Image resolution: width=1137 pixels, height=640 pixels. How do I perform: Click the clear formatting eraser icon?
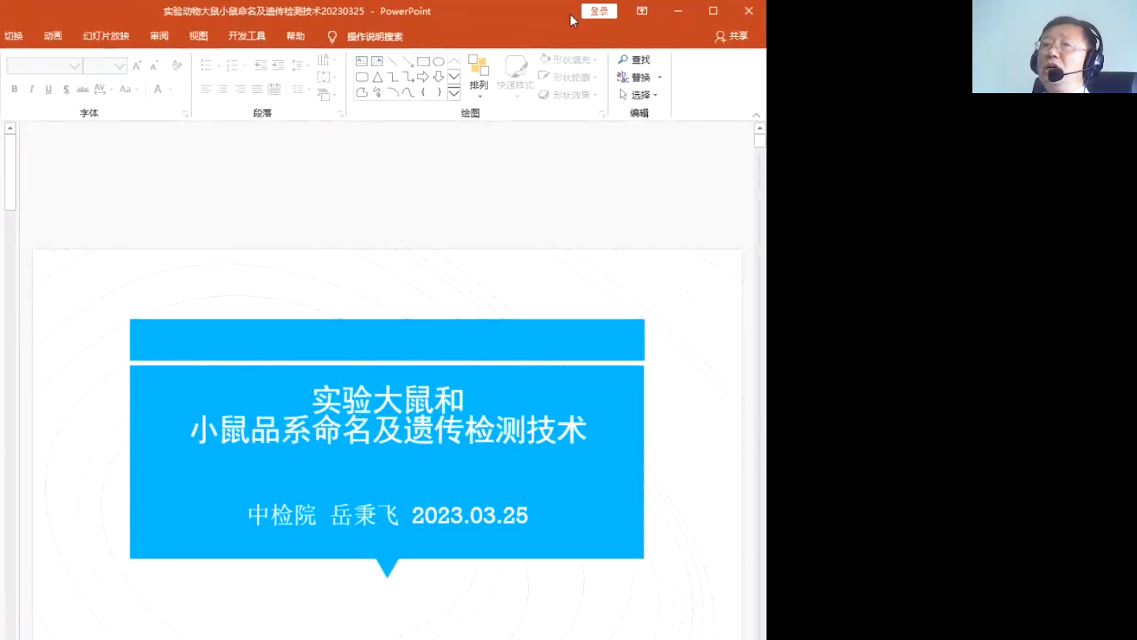177,65
